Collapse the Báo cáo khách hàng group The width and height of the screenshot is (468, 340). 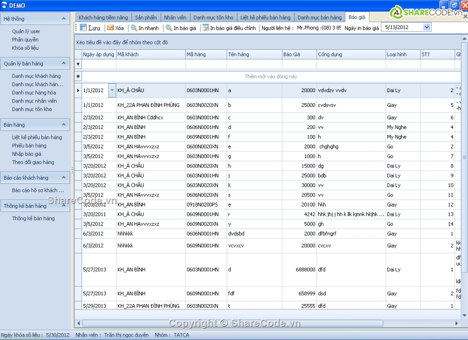point(64,177)
